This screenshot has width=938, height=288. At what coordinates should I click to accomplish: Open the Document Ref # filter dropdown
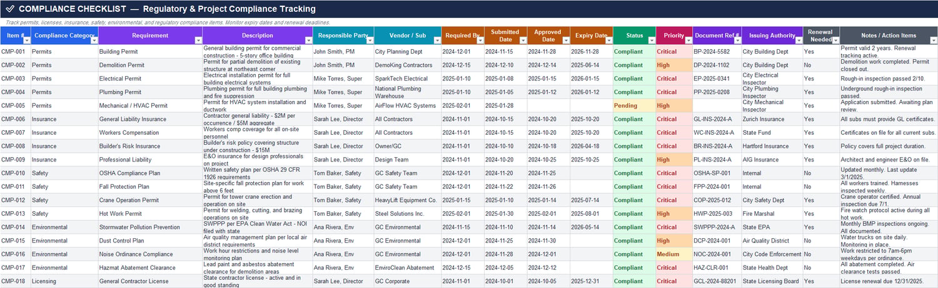pyautogui.click(x=737, y=40)
